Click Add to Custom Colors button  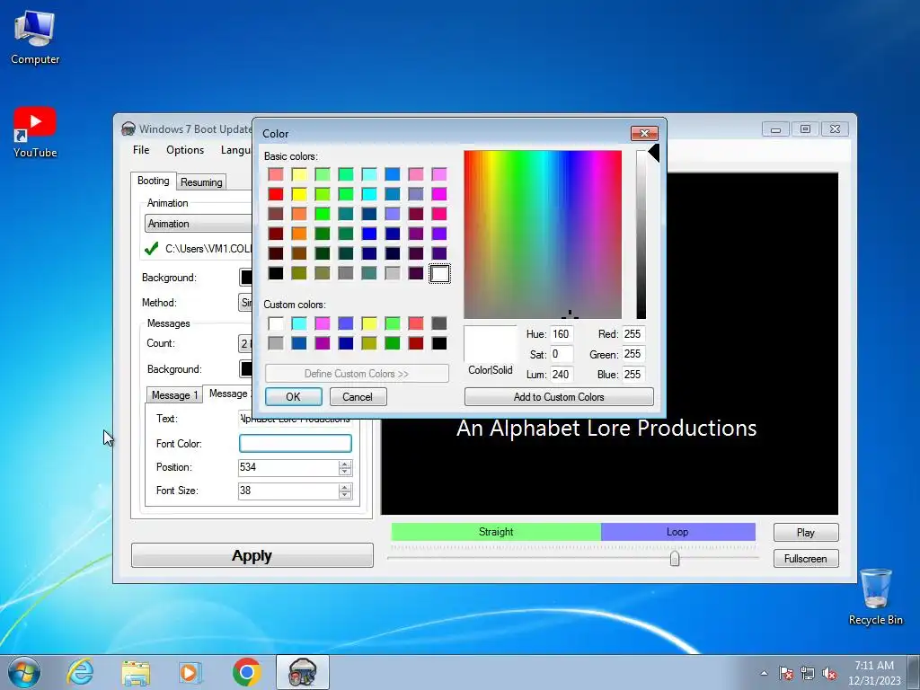pyautogui.click(x=559, y=396)
